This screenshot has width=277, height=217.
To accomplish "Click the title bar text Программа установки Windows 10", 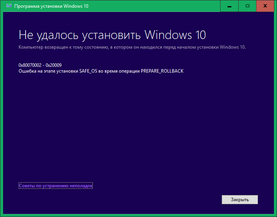I will click(x=51, y=6).
